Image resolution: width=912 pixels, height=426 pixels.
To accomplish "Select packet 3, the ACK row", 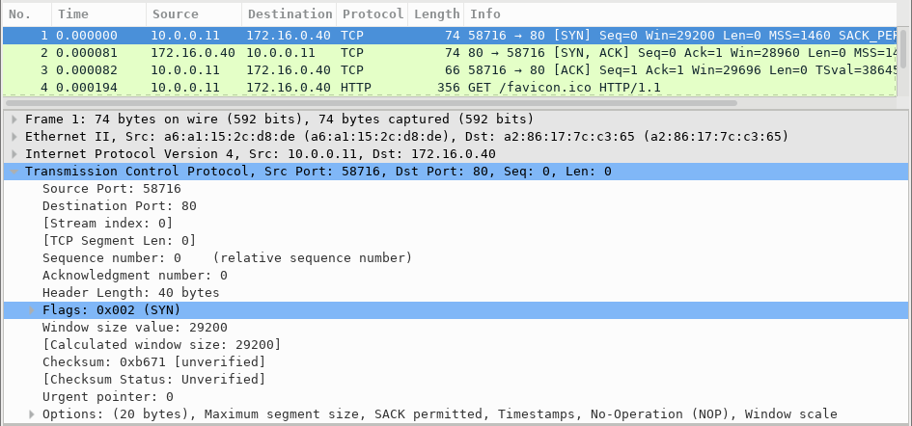I will 386,69.
